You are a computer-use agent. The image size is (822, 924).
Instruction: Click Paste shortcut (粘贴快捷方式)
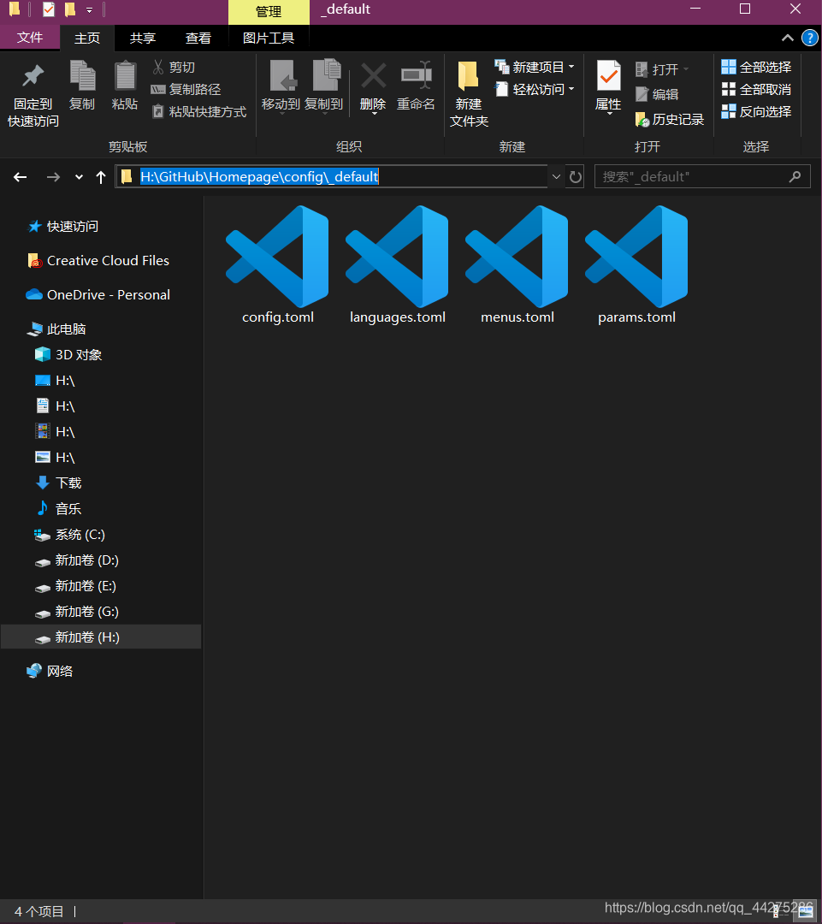pyautogui.click(x=198, y=111)
